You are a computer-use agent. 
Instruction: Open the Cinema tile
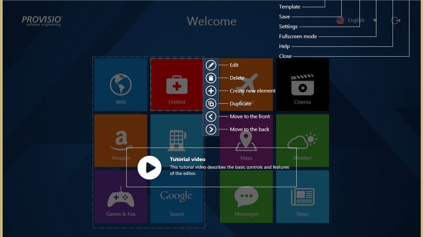tap(302, 84)
